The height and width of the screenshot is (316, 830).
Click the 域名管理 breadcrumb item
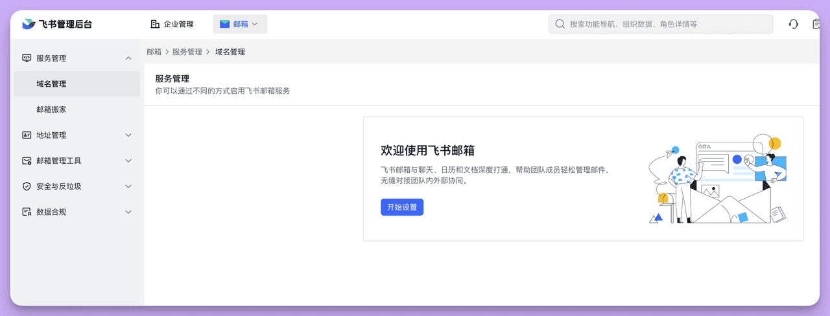point(230,52)
